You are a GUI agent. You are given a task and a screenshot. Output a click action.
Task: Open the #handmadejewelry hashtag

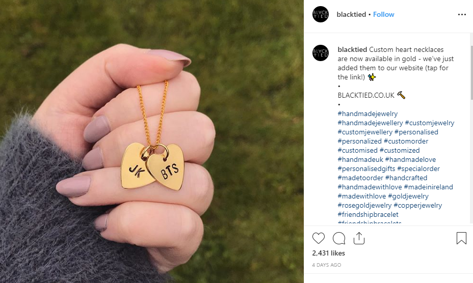click(x=367, y=114)
